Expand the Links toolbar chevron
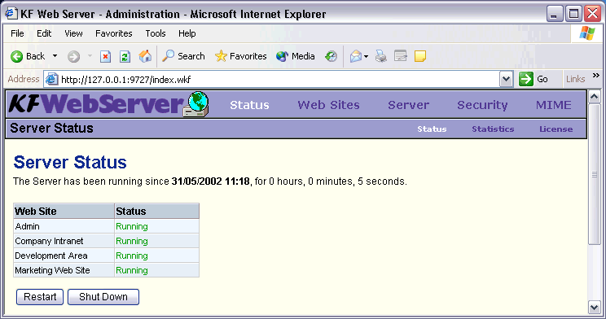Screen dimensions: 606x319 coord(595,76)
